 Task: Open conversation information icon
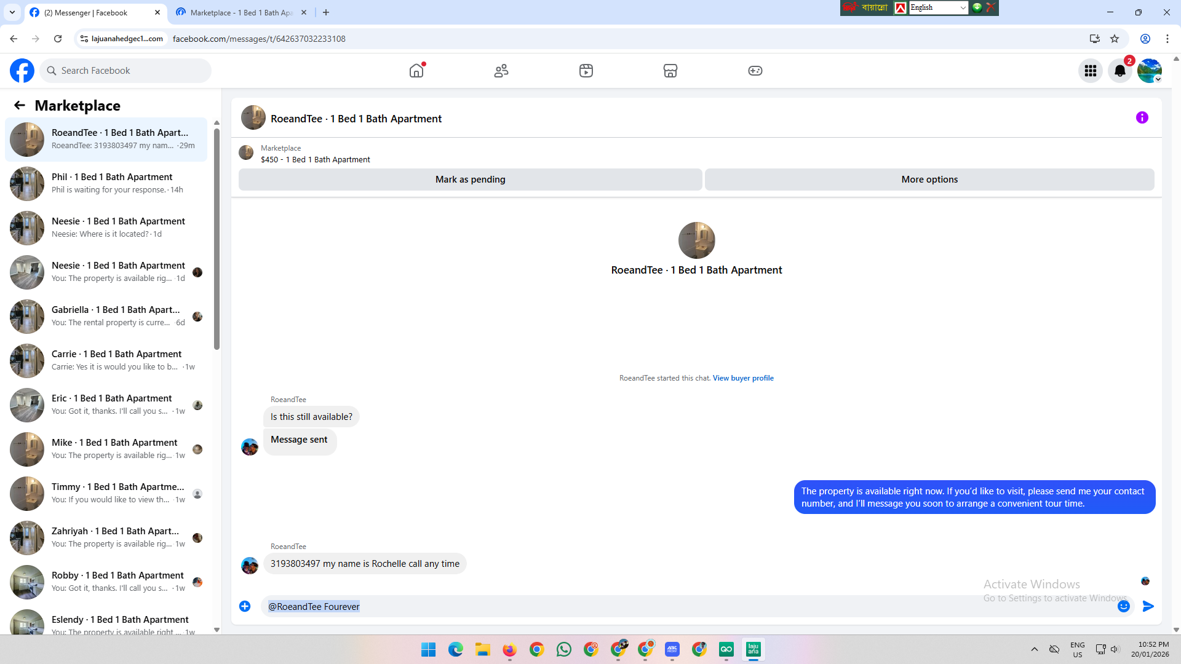(1142, 117)
